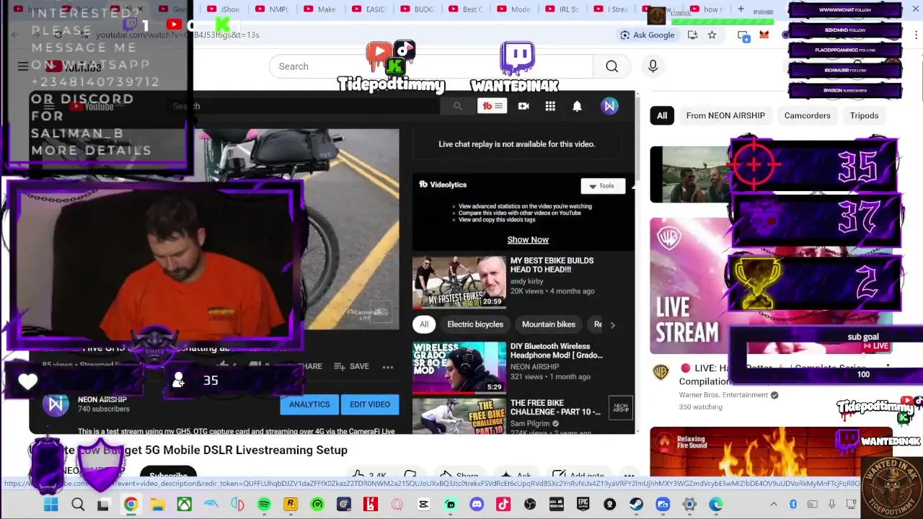The width and height of the screenshot is (923, 519).
Task: Open File Explorer from the taskbar
Action: [x=157, y=505]
